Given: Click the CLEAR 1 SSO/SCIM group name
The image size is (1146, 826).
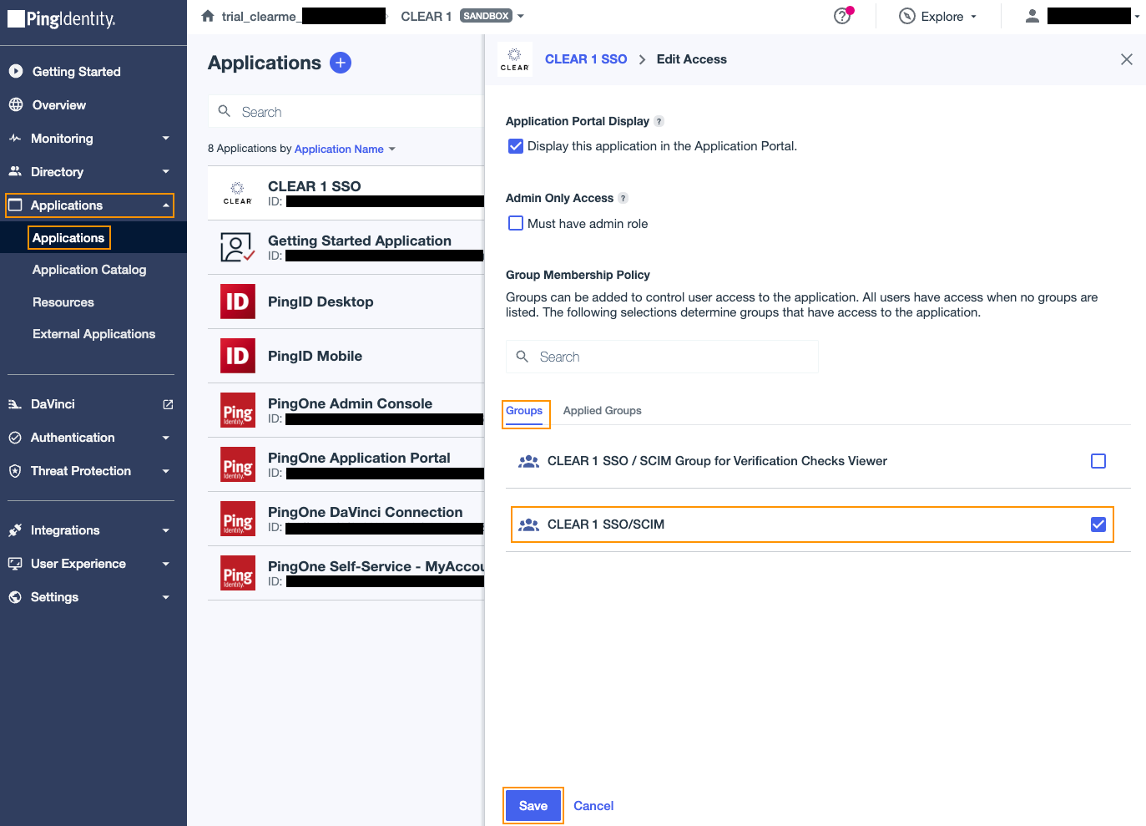Looking at the screenshot, I should point(606,524).
